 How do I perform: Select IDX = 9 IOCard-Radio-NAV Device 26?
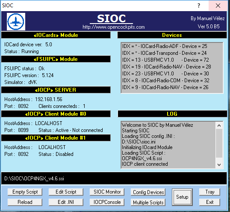click(x=165, y=87)
